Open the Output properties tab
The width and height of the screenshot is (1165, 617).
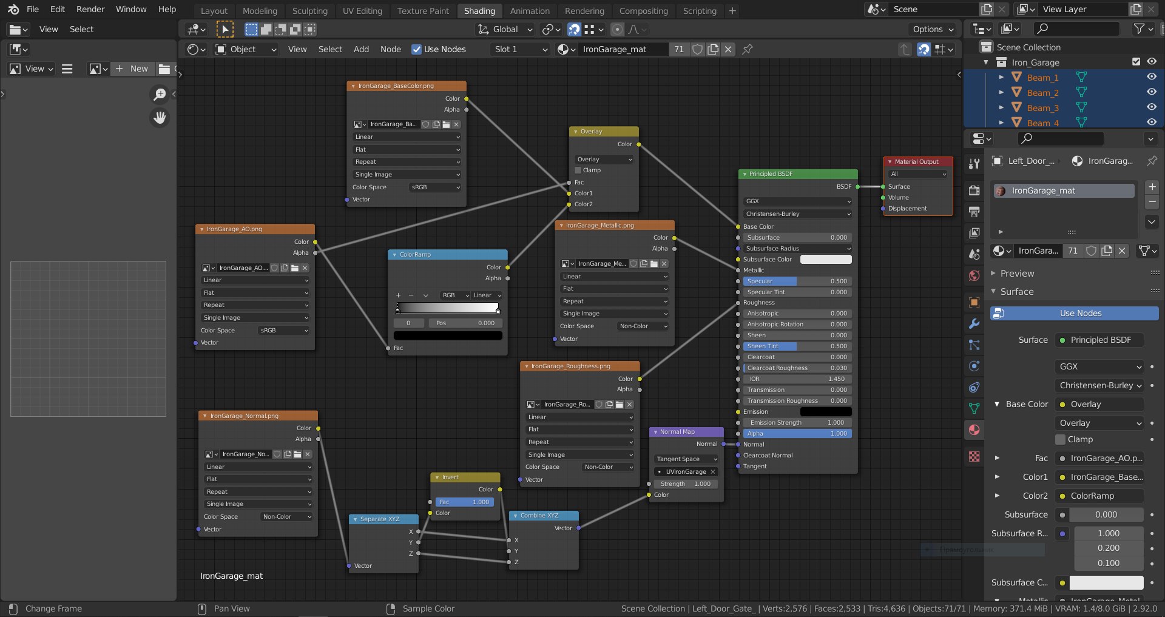(x=974, y=212)
